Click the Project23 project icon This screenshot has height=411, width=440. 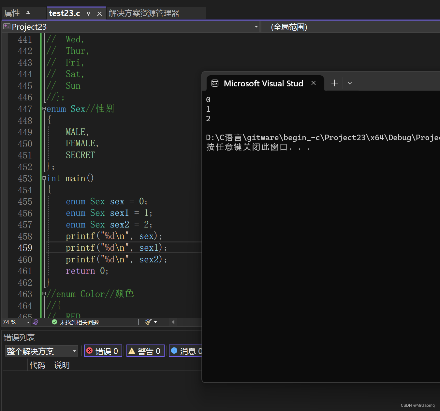7,27
